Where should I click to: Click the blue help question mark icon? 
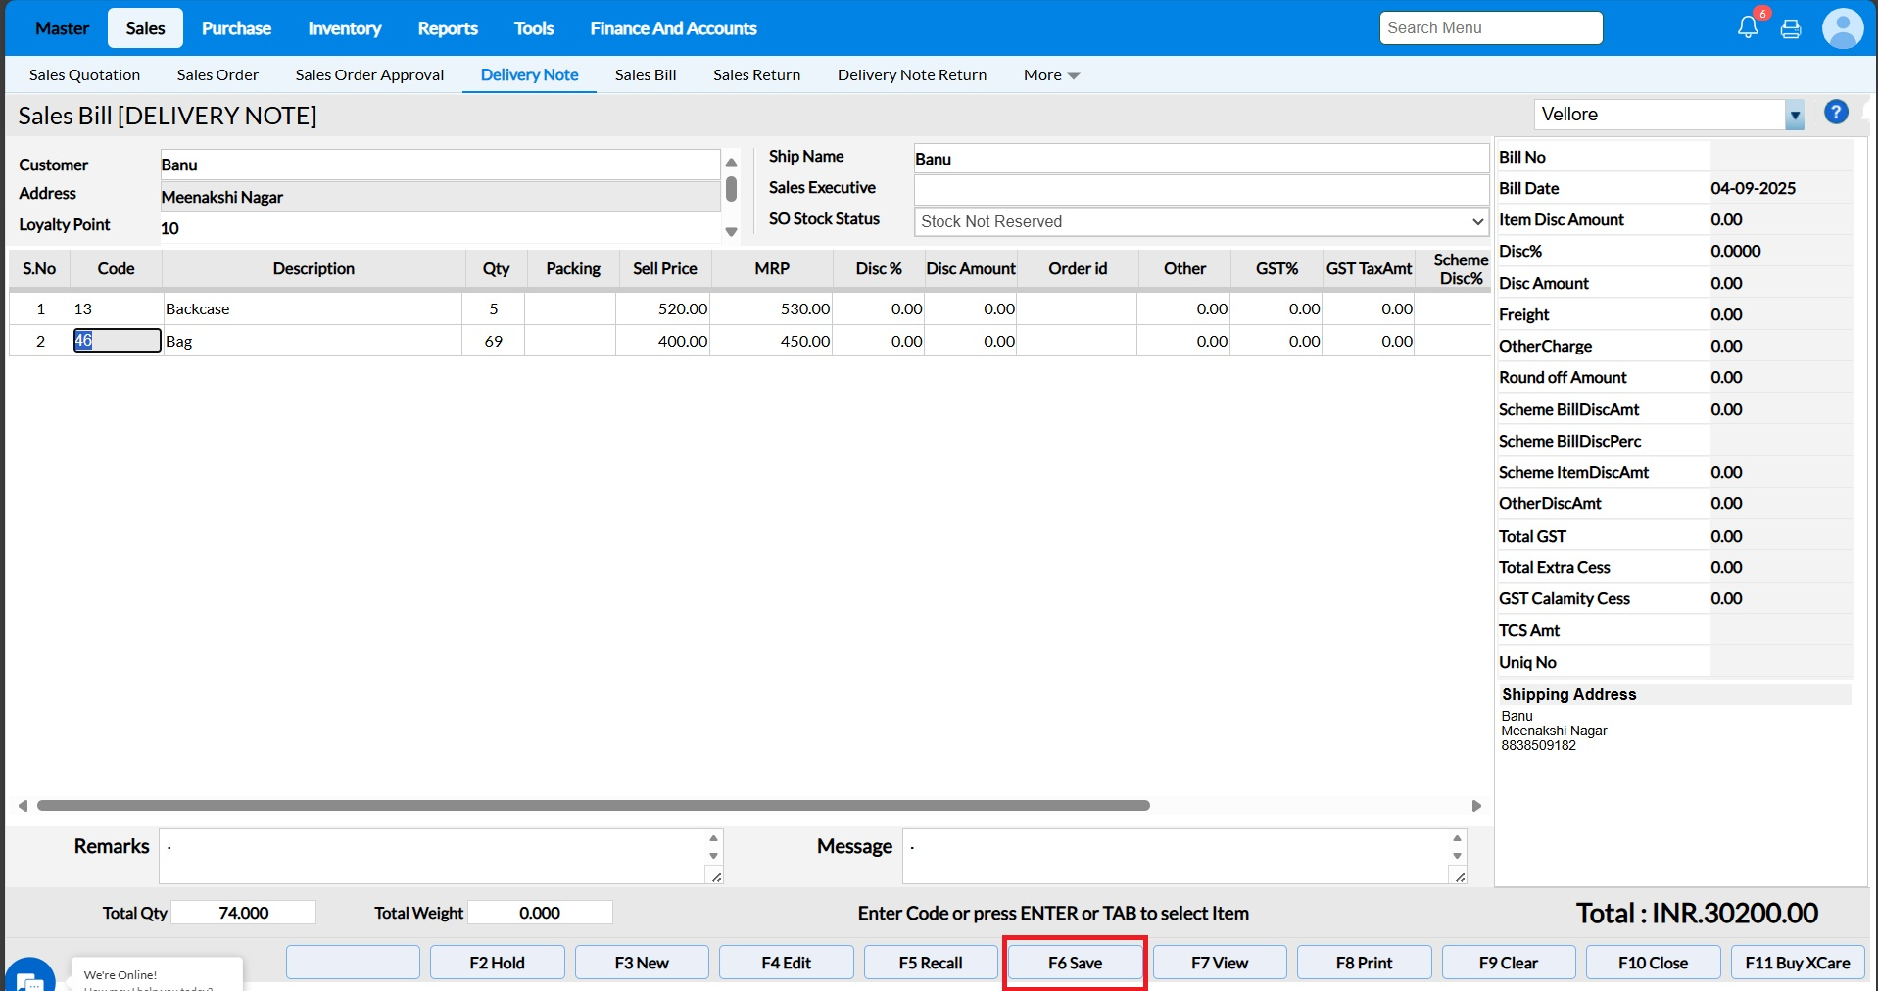coord(1836,113)
